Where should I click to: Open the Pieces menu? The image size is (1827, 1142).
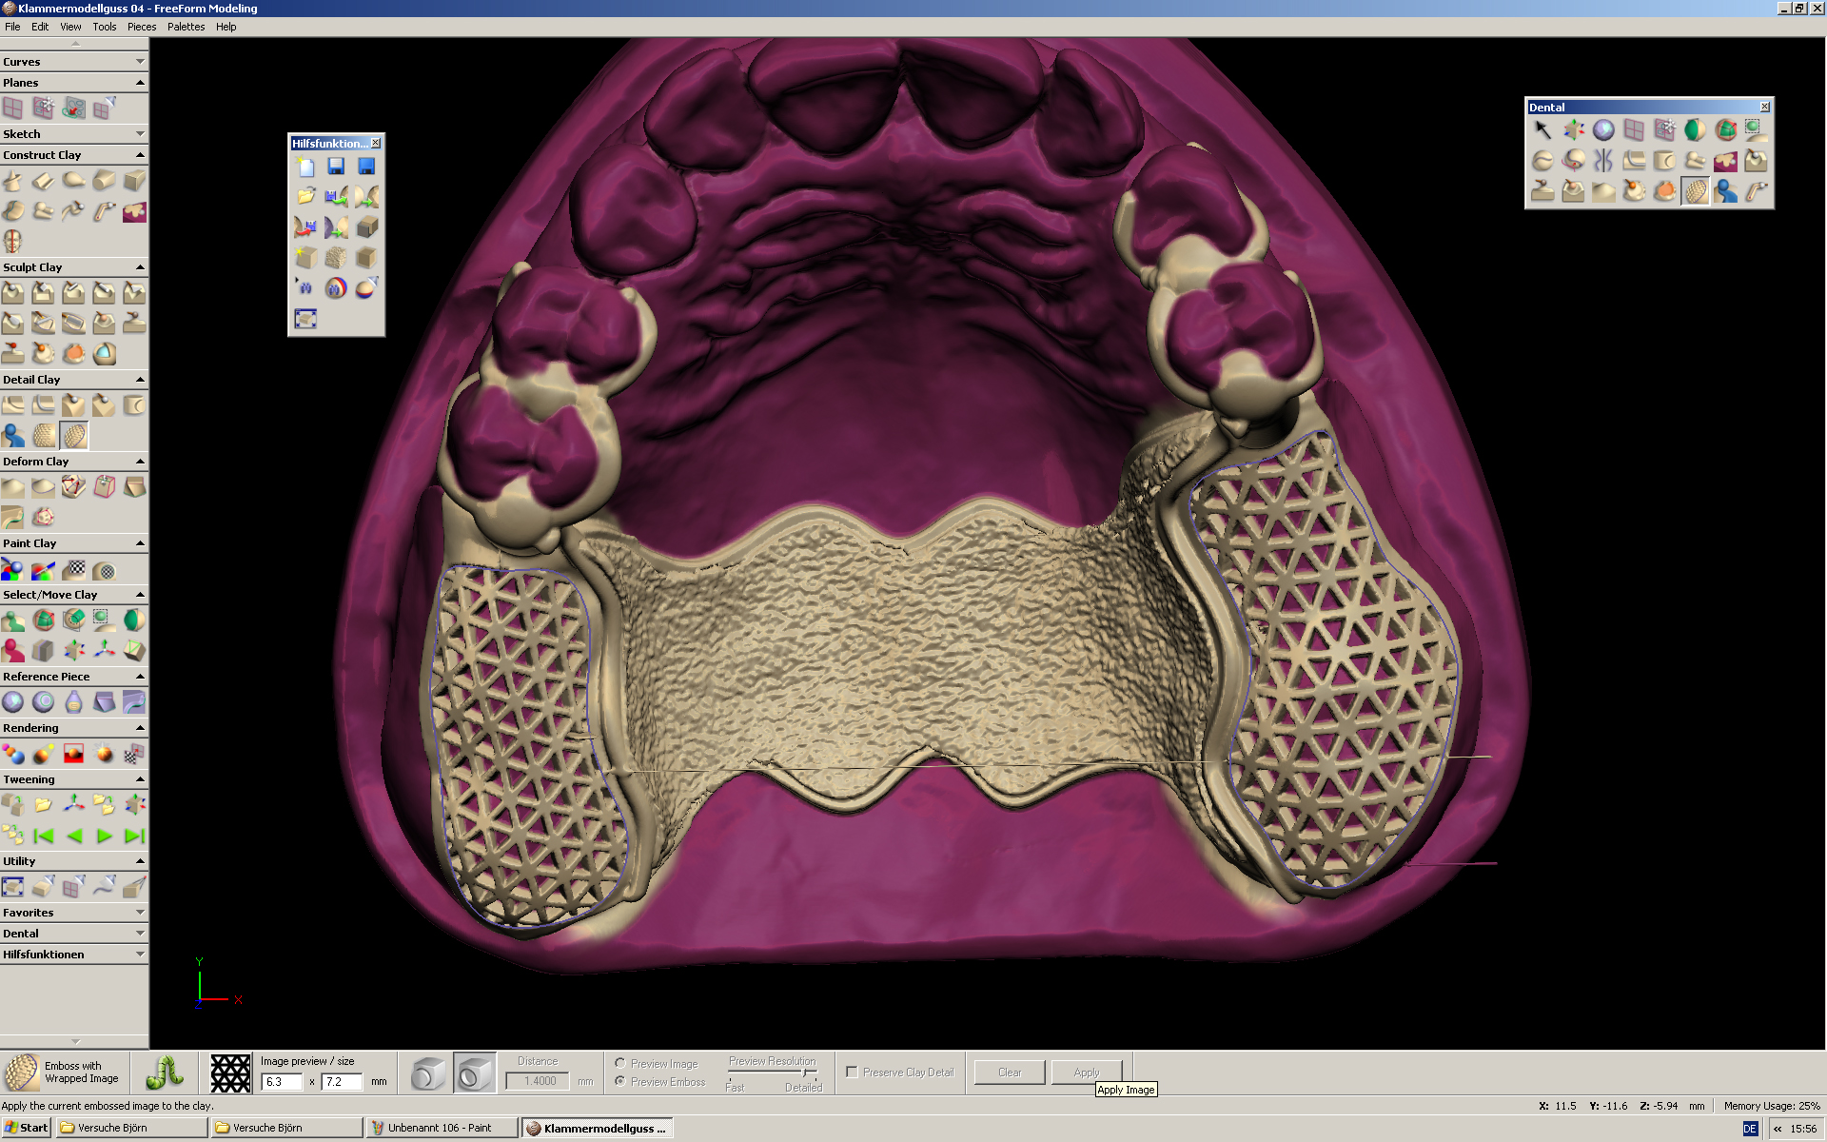[142, 27]
